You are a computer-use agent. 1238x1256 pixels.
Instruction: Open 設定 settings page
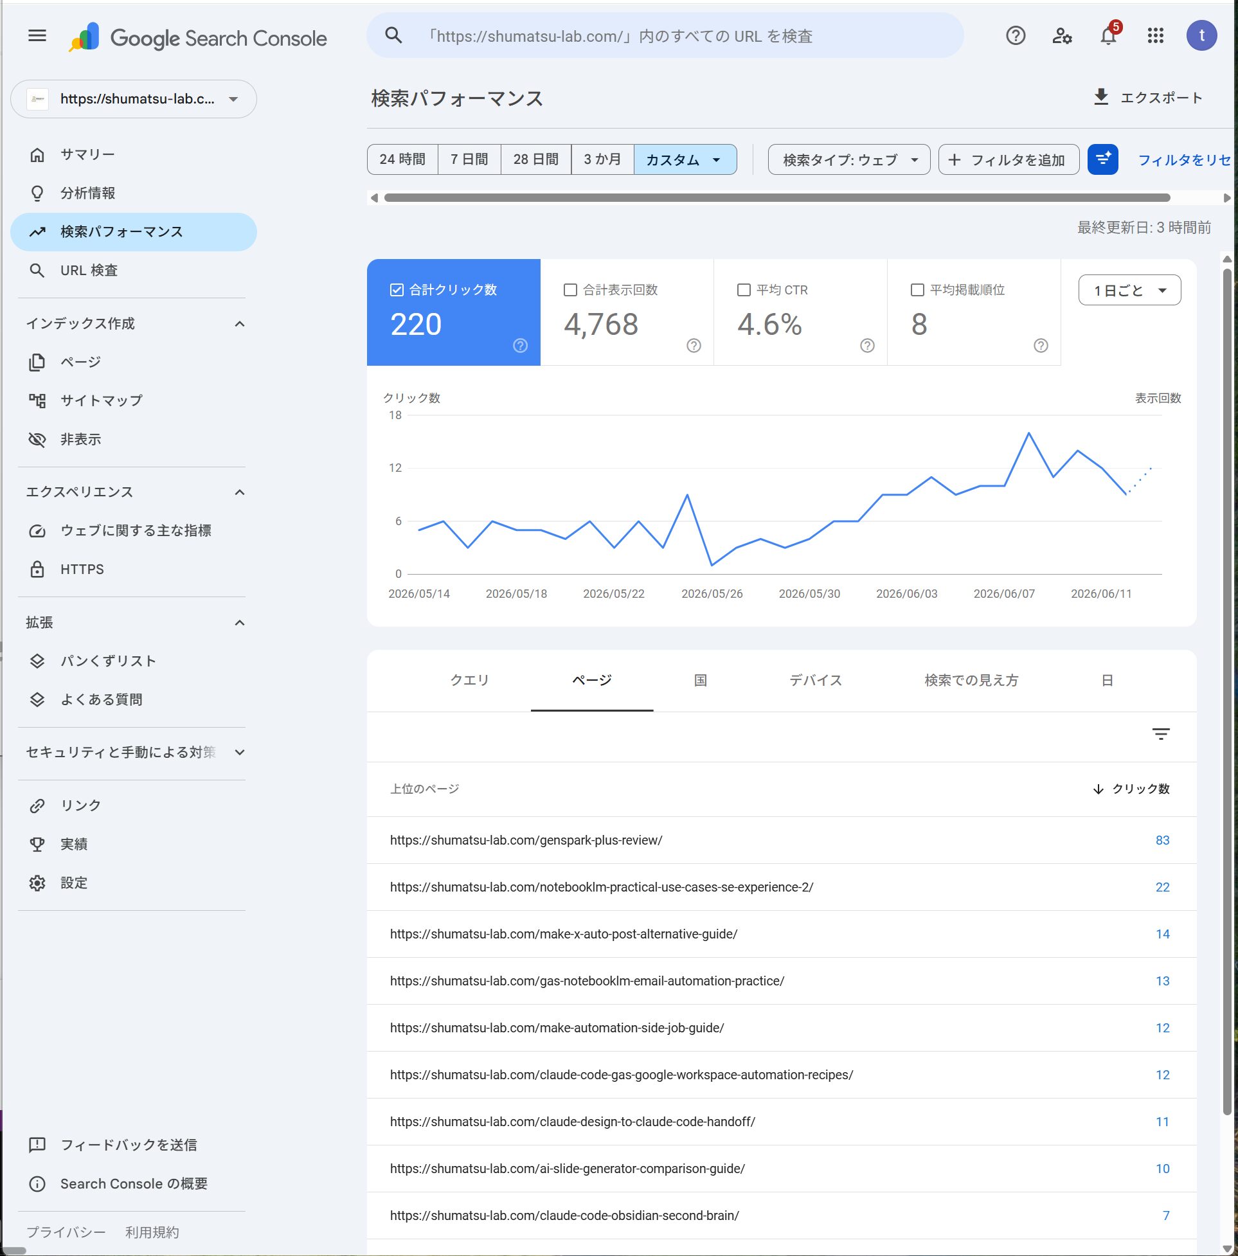pyautogui.click(x=134, y=883)
